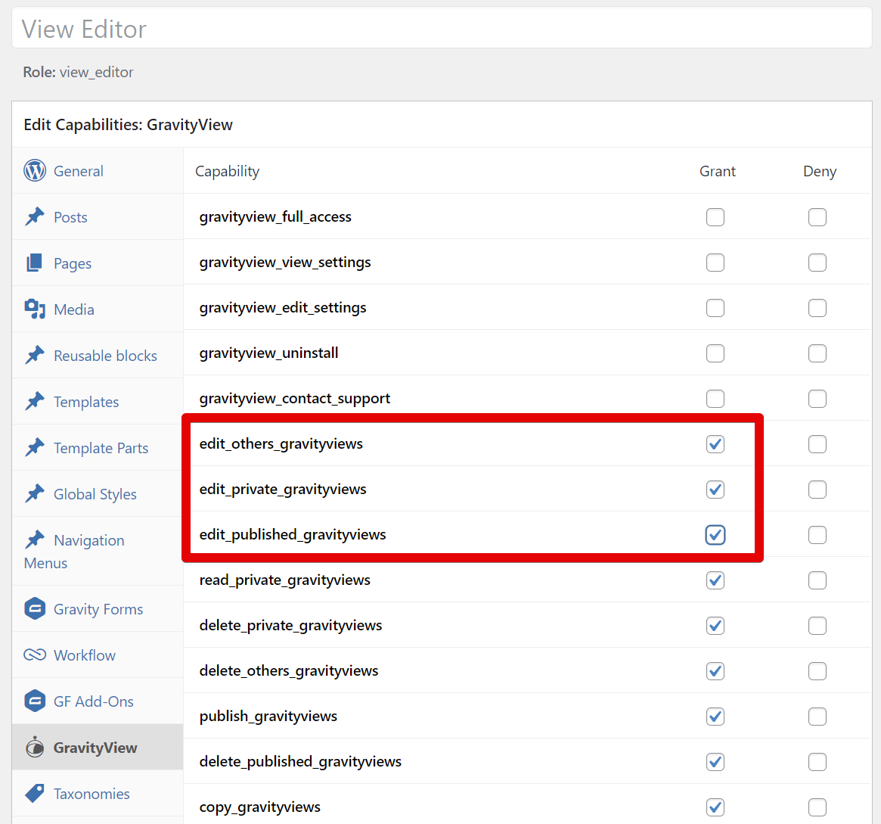This screenshot has height=824, width=881.
Task: Select the GravityView tab
Action: click(95, 748)
